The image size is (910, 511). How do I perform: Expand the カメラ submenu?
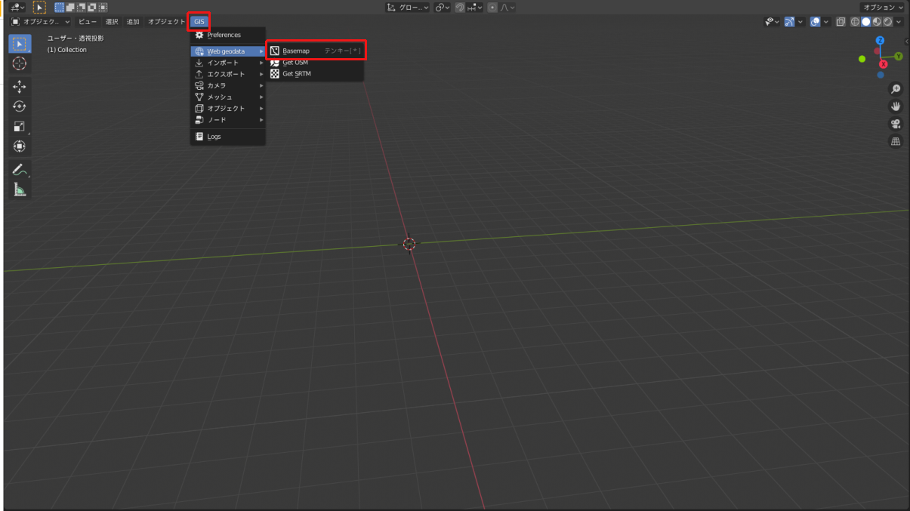(228, 85)
